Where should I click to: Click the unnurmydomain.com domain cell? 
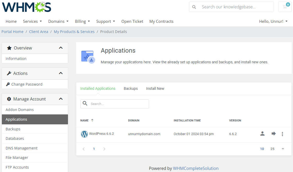(144, 134)
